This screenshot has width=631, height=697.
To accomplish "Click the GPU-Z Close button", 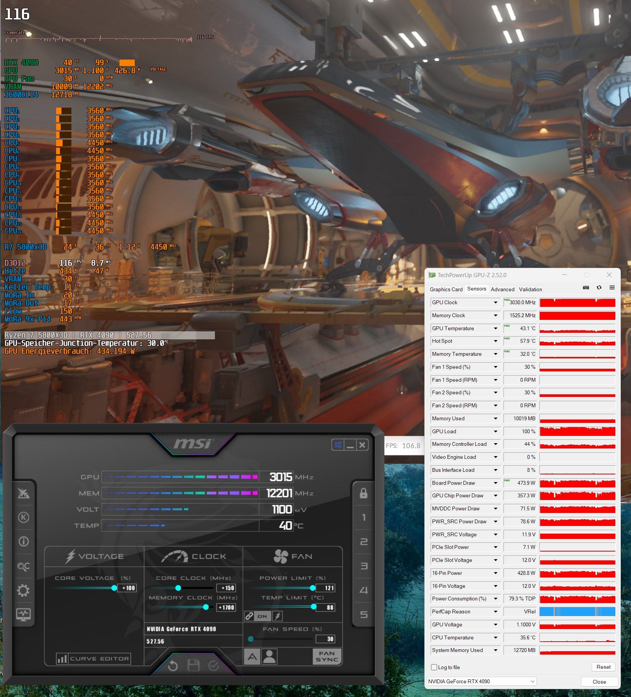I will click(599, 682).
